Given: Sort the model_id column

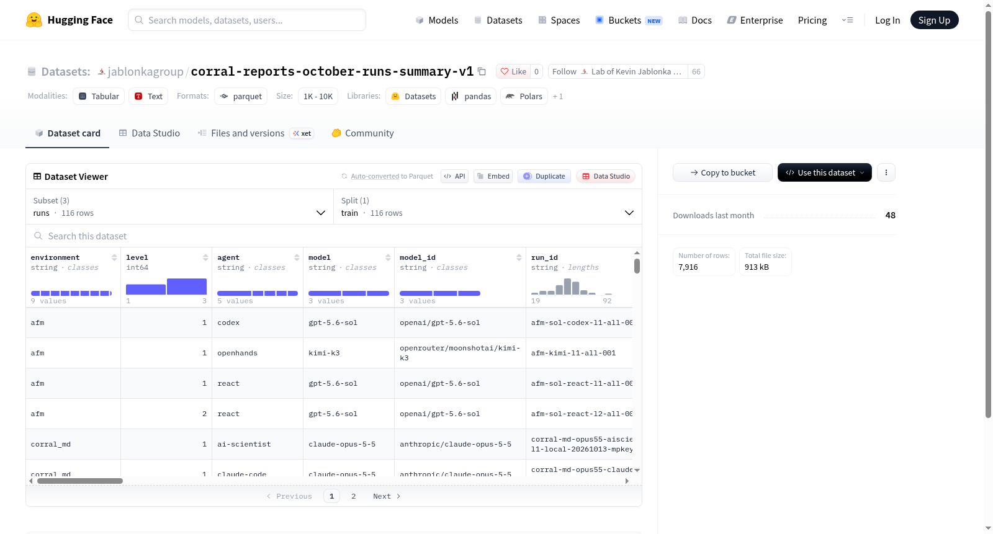Looking at the screenshot, I should point(519,257).
